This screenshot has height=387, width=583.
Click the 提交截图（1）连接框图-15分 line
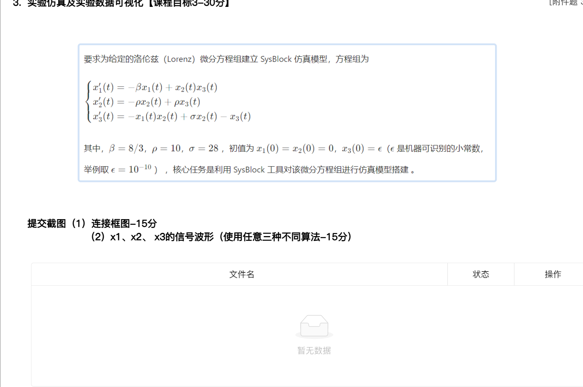92,223
